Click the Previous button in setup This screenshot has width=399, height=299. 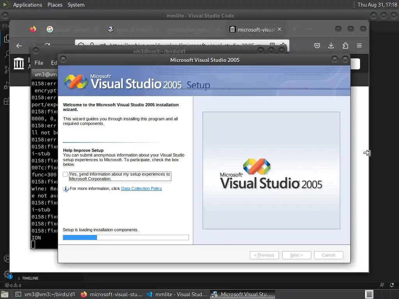(x=264, y=255)
